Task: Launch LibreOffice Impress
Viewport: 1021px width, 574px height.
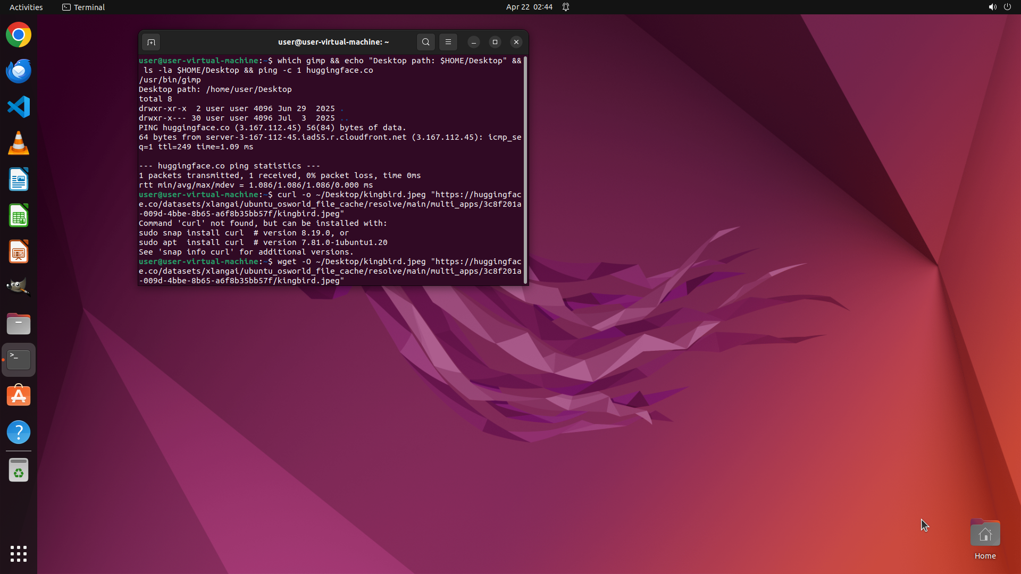Action: click(19, 252)
